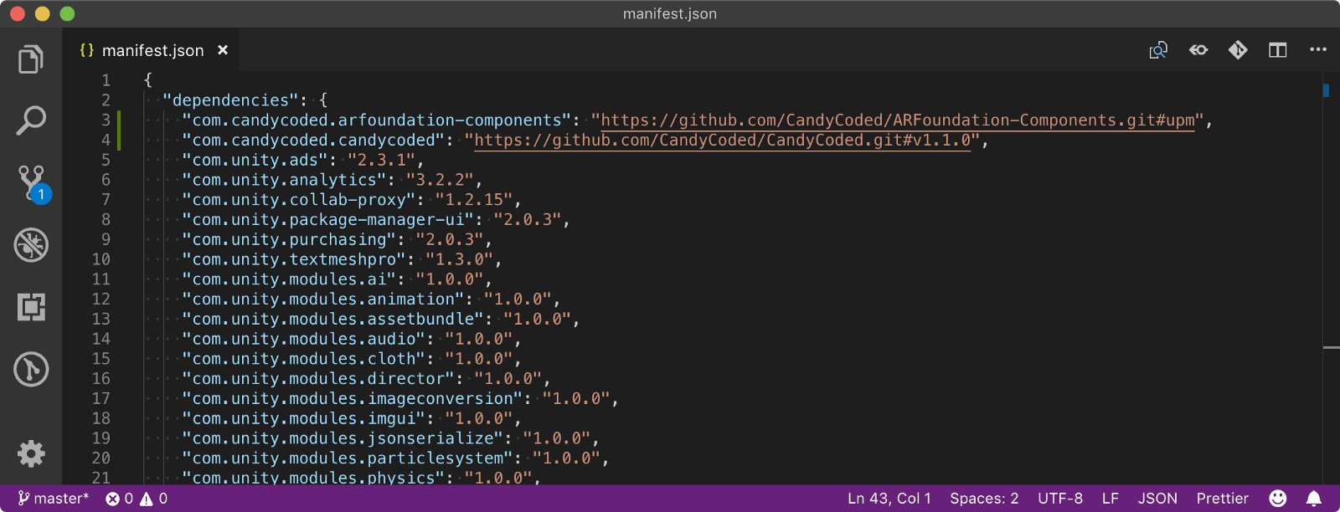Click the overview ruler scrollbar
This screenshot has width=1340, height=512.
1331,278
